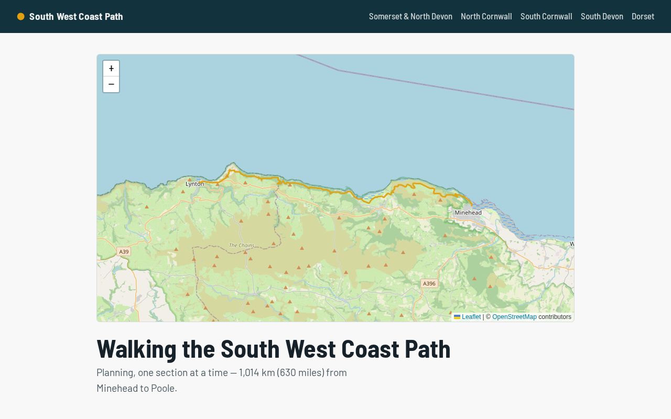Click the 'Planning, one section at a time' subtitle
Viewport: 671px width, 419px height.
point(222,380)
